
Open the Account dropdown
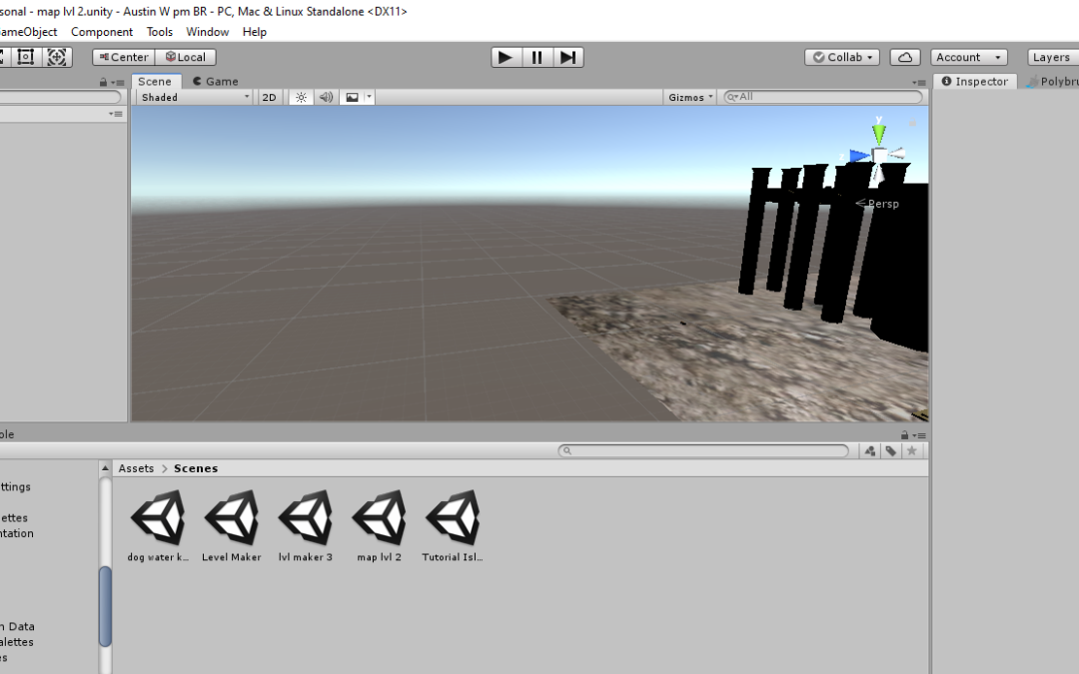click(x=969, y=57)
